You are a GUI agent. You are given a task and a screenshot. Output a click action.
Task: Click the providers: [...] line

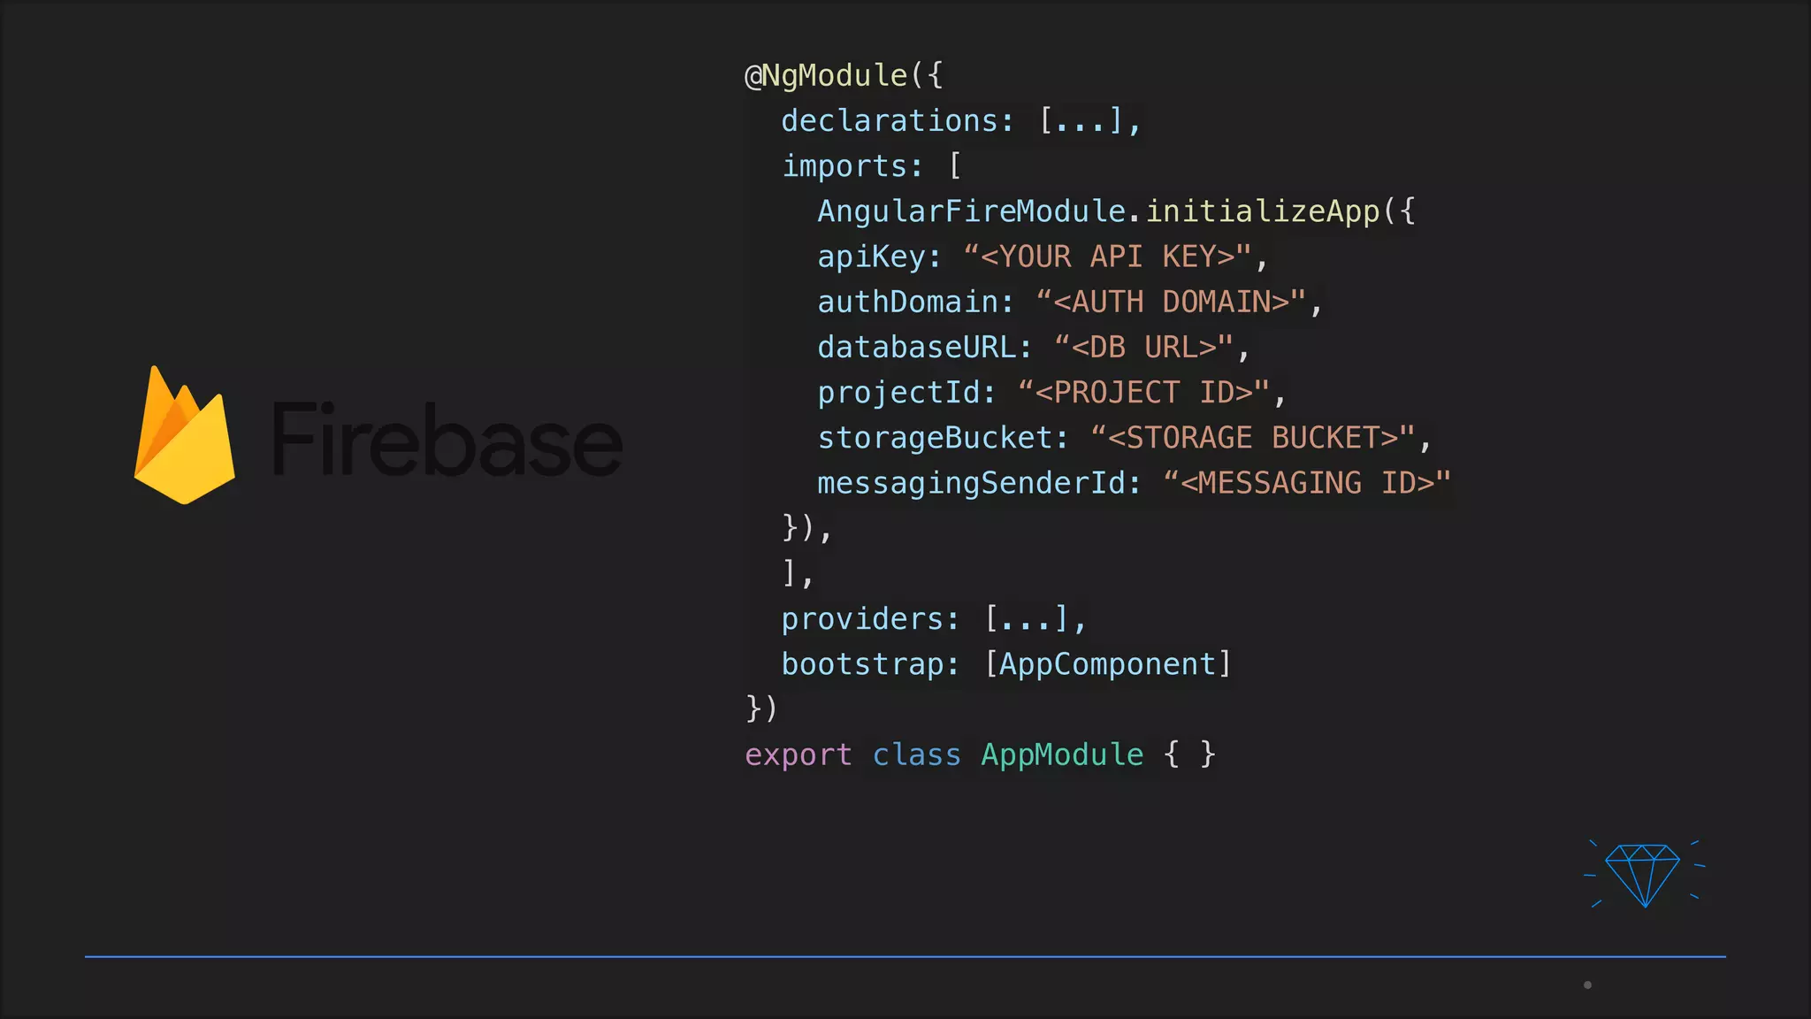[934, 619]
